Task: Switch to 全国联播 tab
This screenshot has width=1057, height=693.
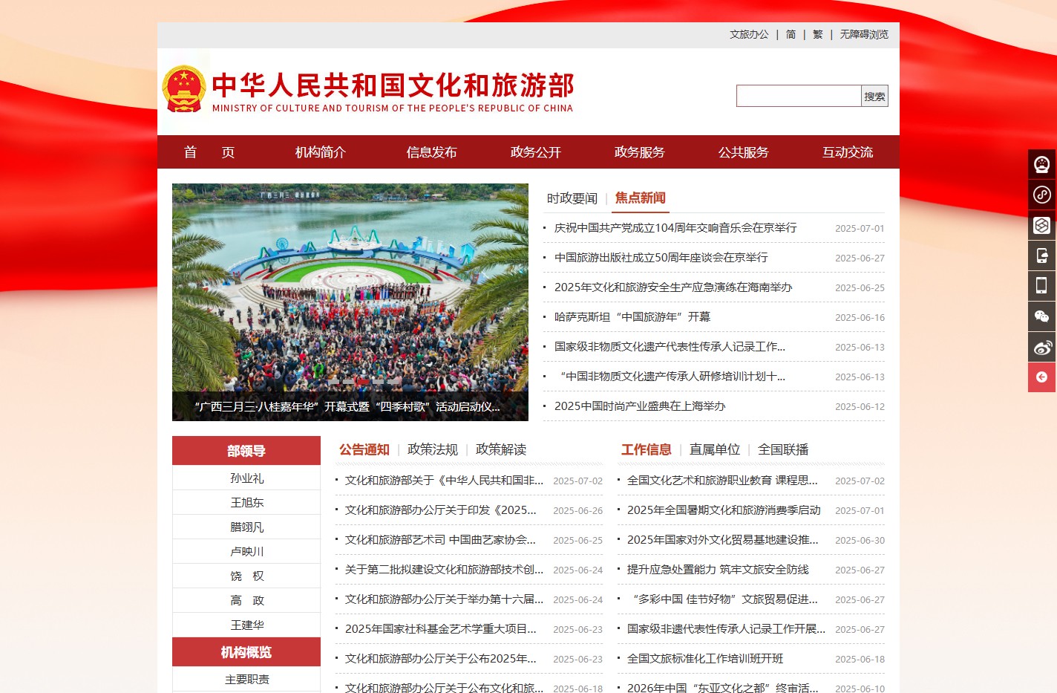Action: pos(783,449)
